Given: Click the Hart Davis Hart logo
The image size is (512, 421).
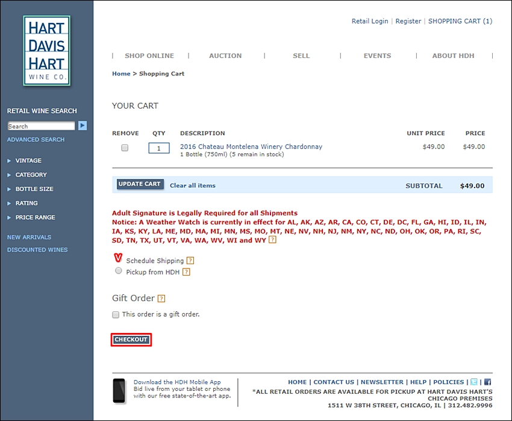Looking at the screenshot, I should [x=47, y=51].
